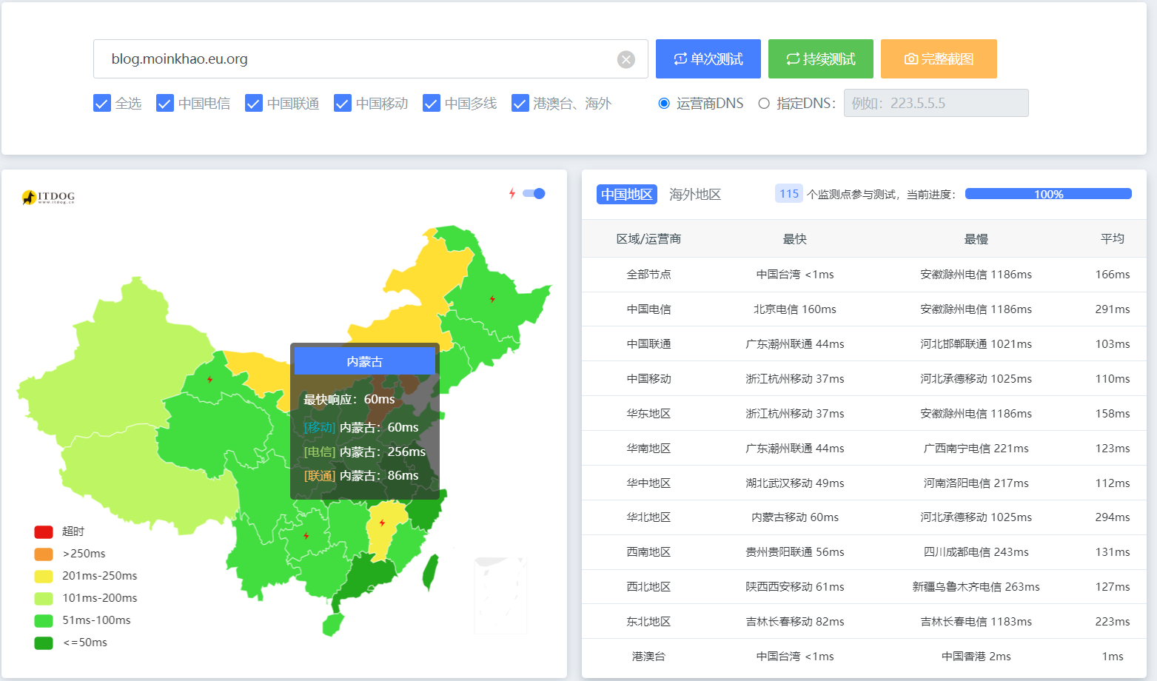Uncheck the 港澳台、海外 checkbox
The width and height of the screenshot is (1157, 681).
[520, 103]
